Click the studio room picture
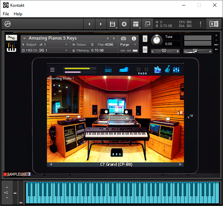Image resolution: width=223 pixels, height=206 pixels. [115, 119]
